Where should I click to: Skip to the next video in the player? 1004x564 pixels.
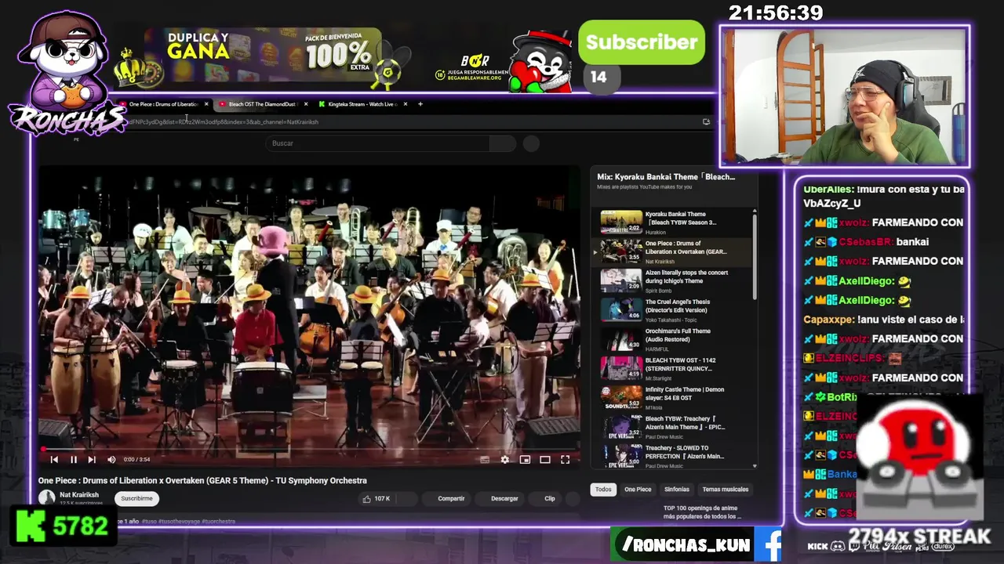92,460
